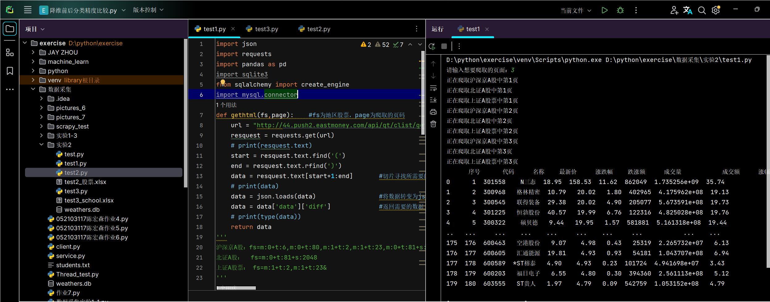Go to previous highlighted error
This screenshot has width=770, height=302.
(x=410, y=45)
